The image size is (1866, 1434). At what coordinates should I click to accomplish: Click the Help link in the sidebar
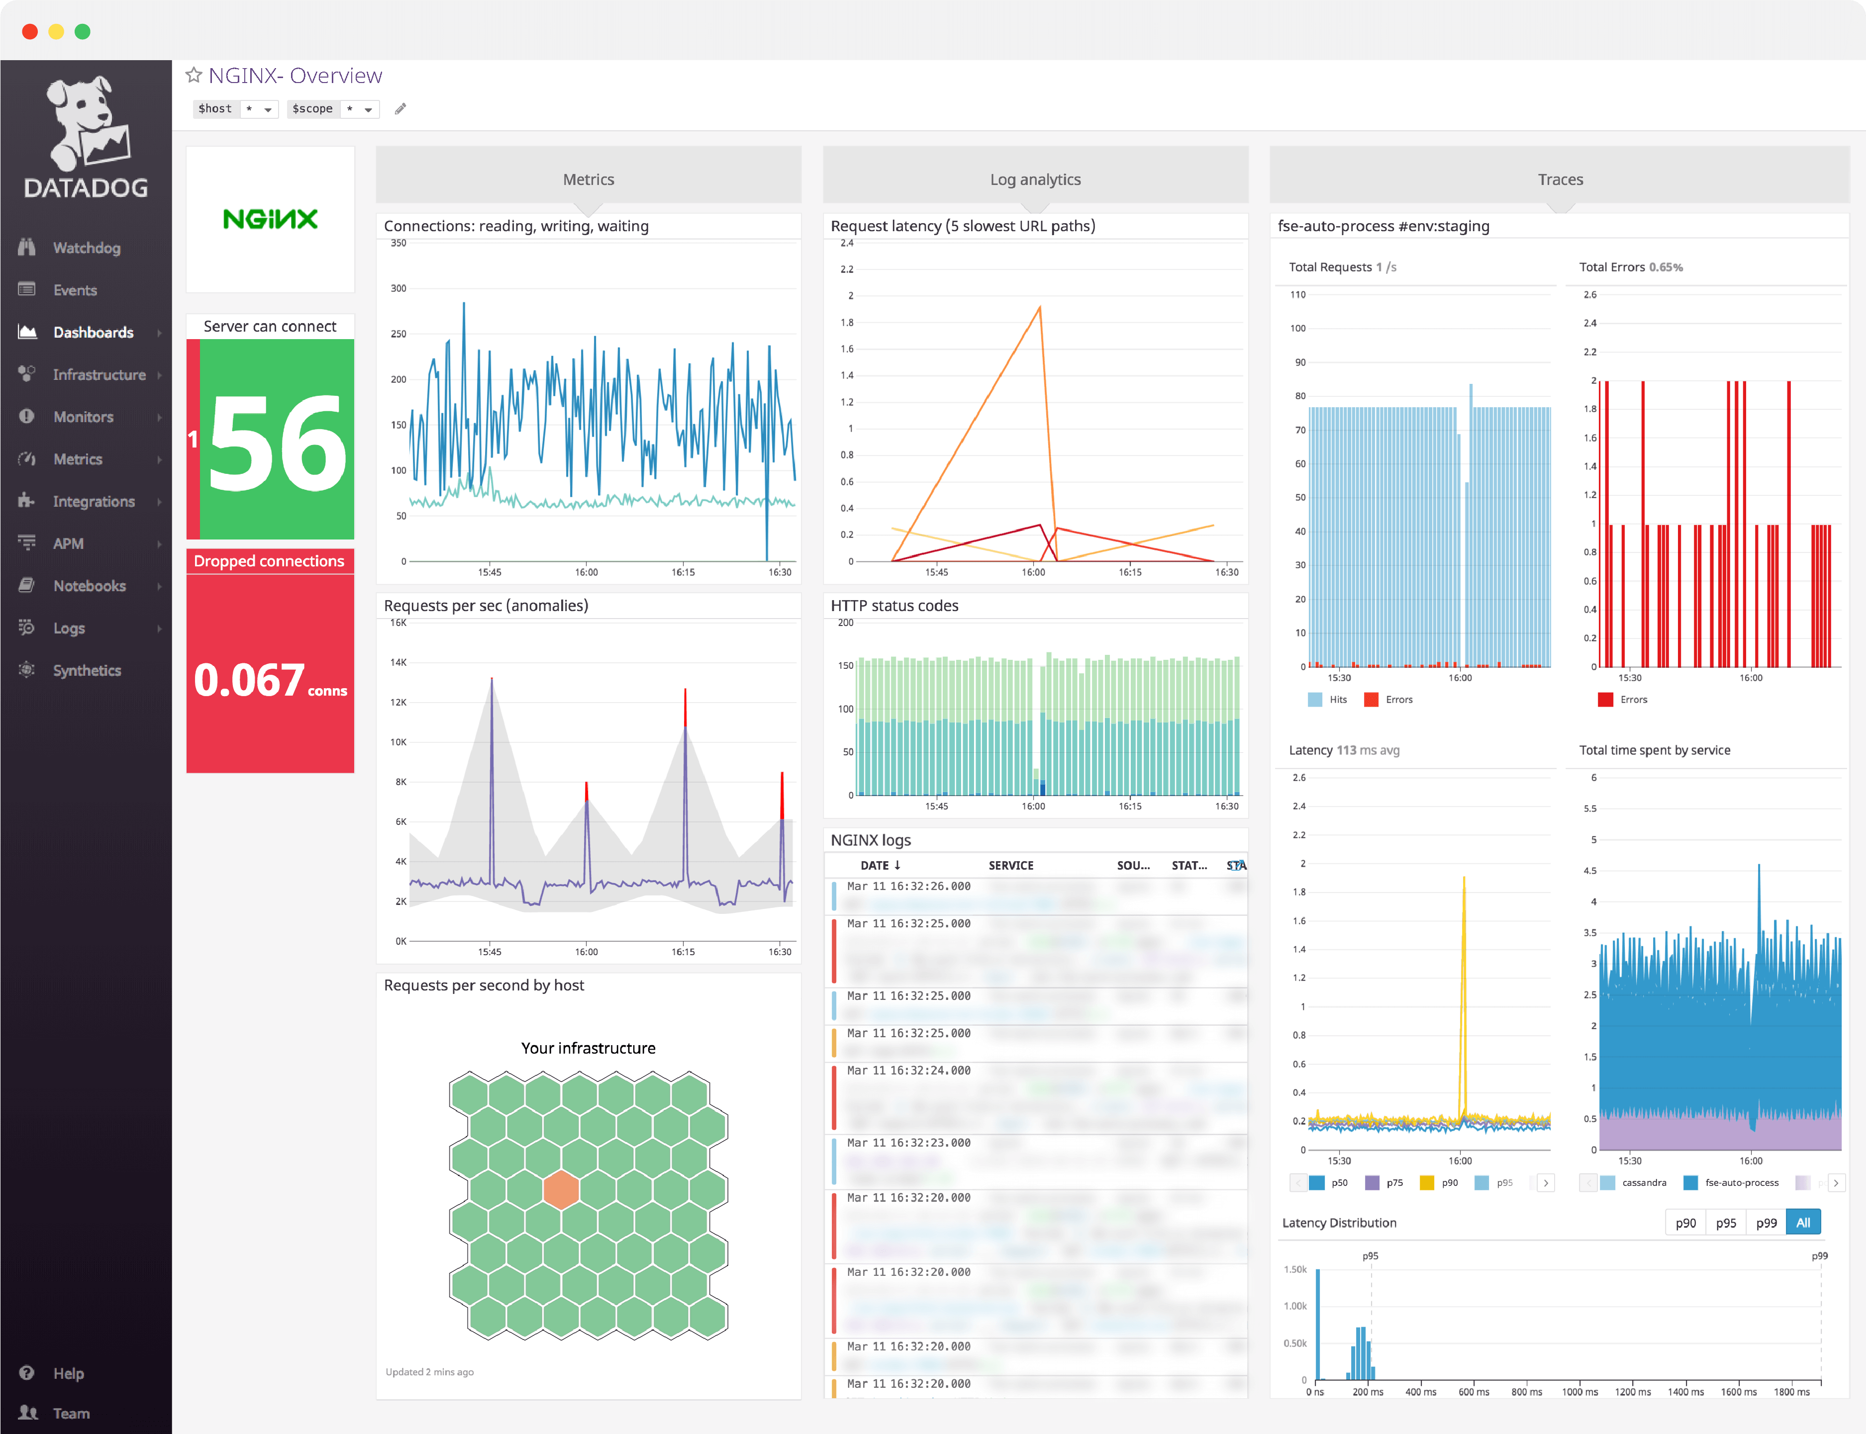[x=68, y=1372]
